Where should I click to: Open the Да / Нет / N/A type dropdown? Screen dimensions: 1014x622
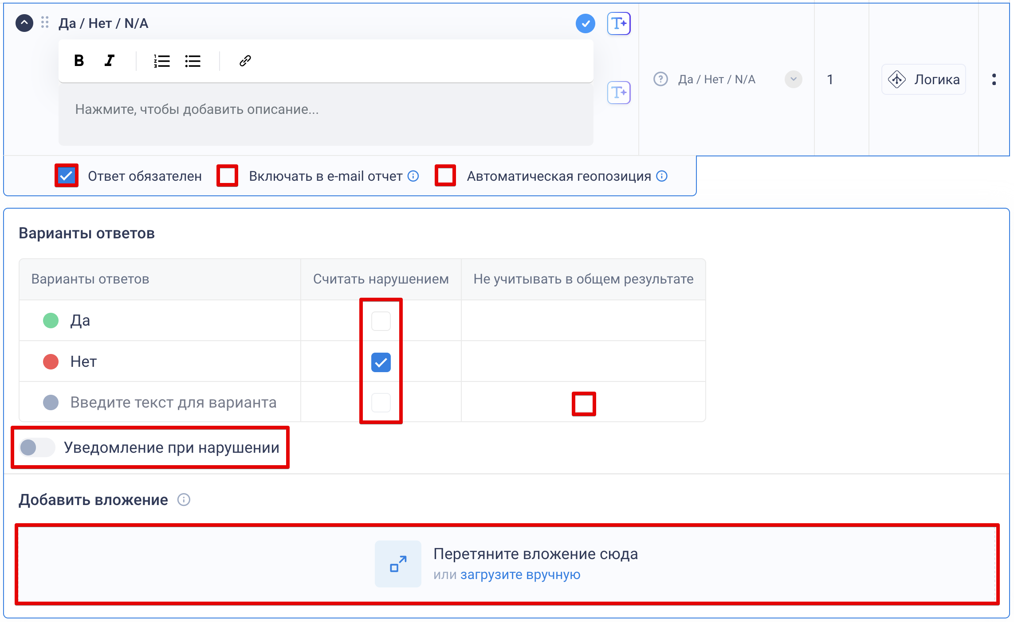(x=793, y=79)
